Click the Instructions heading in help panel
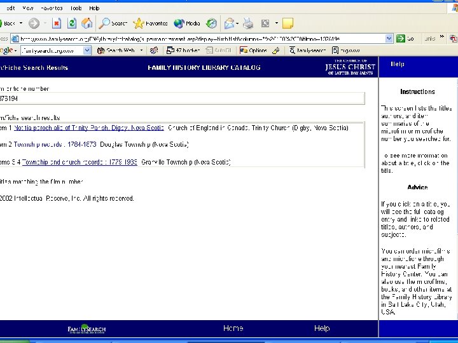The image size is (458, 343). coord(417,91)
